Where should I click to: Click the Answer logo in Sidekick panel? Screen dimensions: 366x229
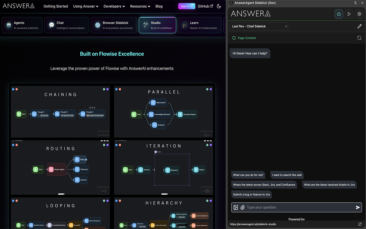tap(250, 13)
